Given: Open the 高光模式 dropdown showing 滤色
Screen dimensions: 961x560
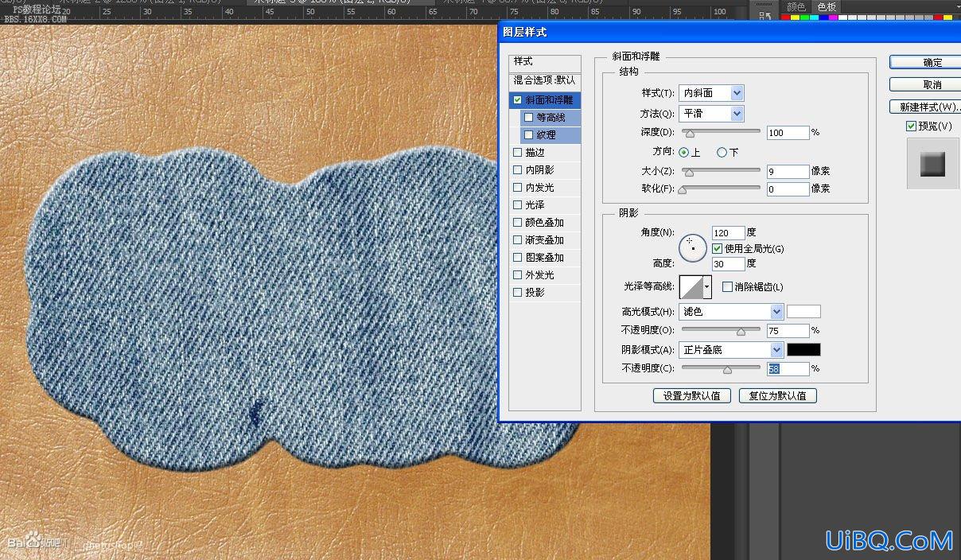Looking at the screenshot, I should 731,312.
